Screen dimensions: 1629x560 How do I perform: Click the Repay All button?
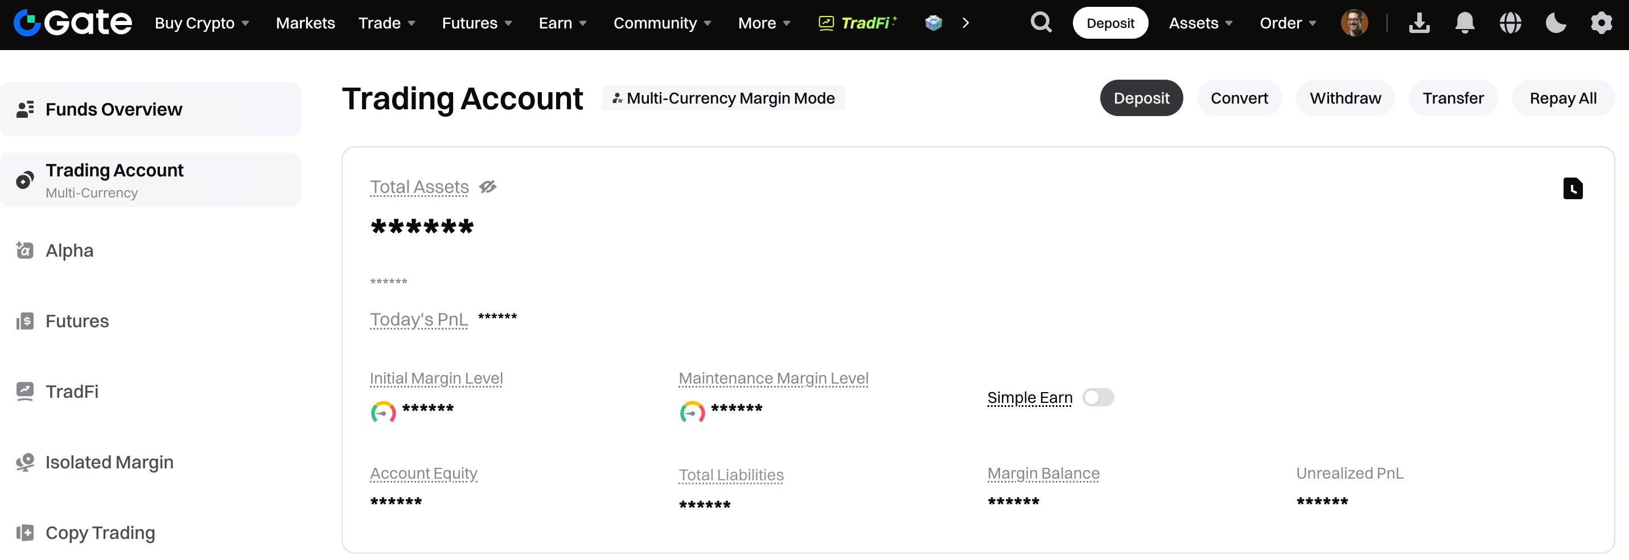click(1562, 98)
